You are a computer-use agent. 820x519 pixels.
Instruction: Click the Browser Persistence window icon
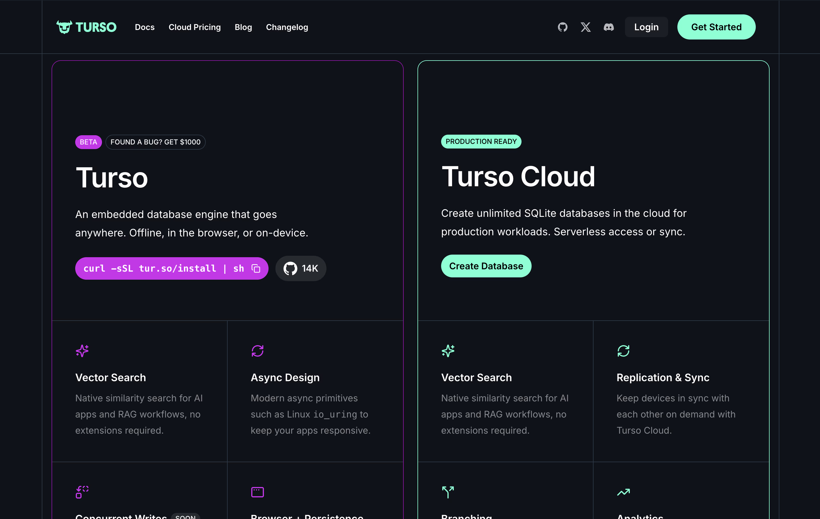(x=258, y=492)
